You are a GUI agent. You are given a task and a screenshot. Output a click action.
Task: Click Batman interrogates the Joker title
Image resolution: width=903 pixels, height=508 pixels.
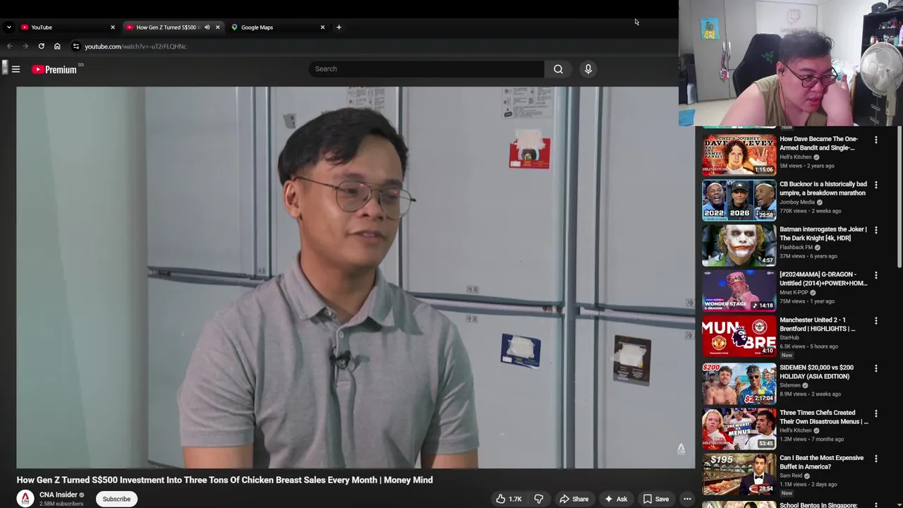point(823,234)
